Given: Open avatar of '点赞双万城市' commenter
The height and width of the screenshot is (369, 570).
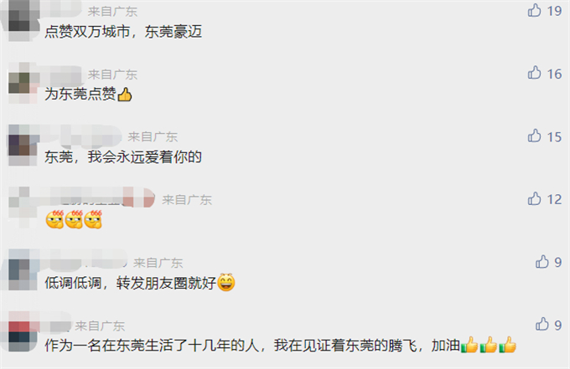Looking at the screenshot, I should point(23,20).
